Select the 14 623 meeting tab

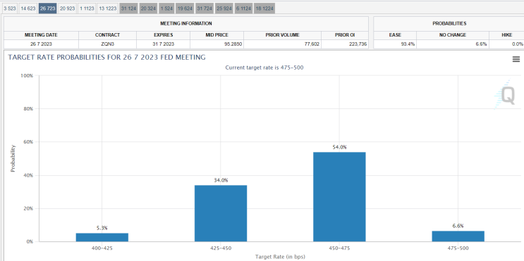[28, 8]
